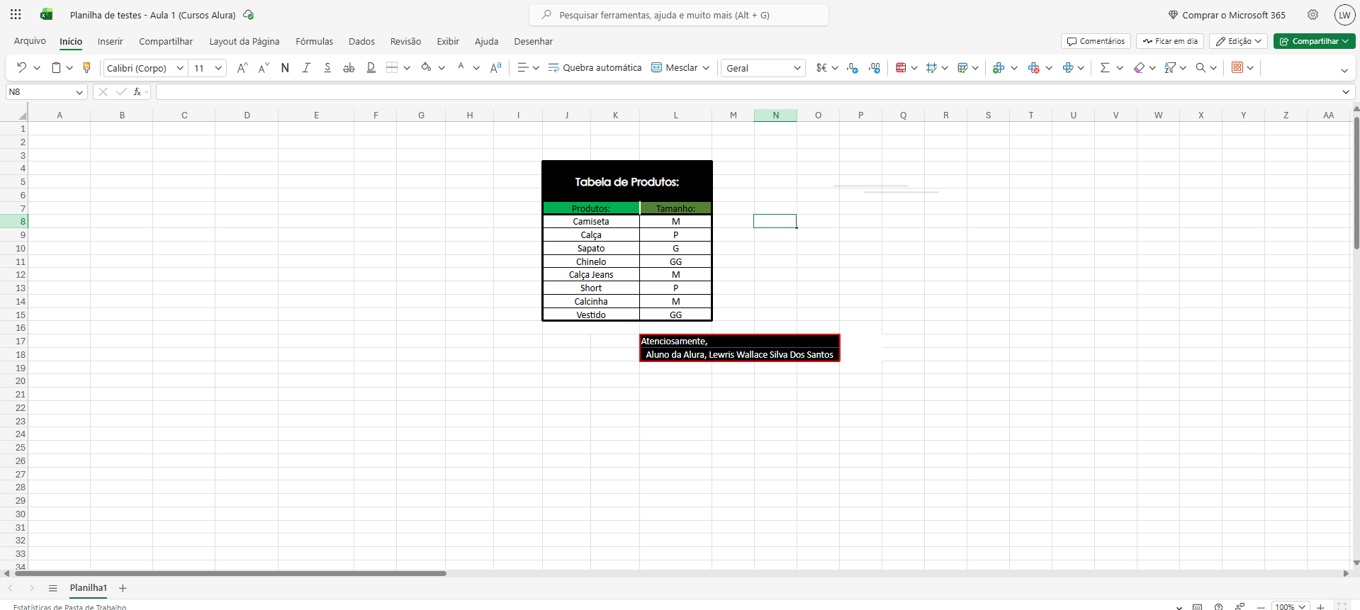Toggle underline formatting (S)

pyautogui.click(x=327, y=67)
